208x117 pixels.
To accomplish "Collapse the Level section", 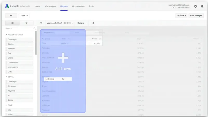I will (6, 77).
